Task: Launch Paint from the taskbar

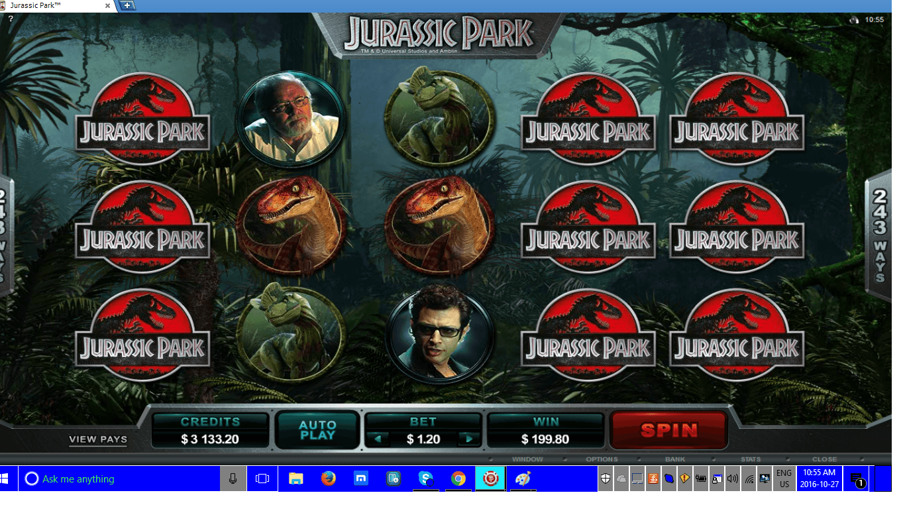Action: click(x=523, y=479)
